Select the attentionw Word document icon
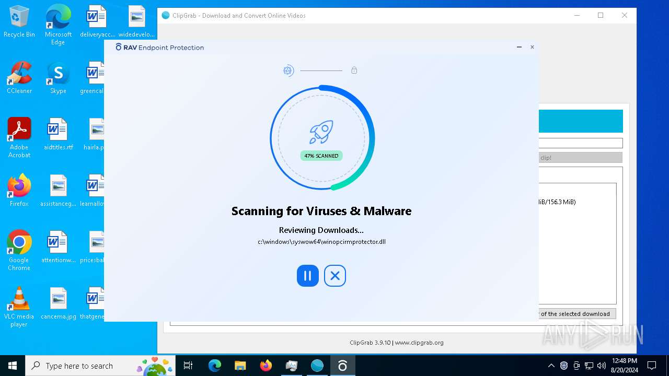 (x=58, y=248)
